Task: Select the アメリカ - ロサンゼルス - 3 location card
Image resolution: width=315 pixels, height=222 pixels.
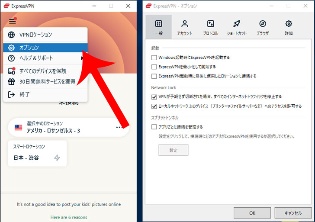Action: pyautogui.click(x=68, y=127)
